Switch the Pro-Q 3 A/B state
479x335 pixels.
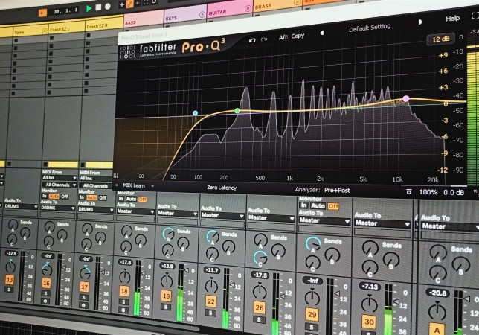[283, 37]
